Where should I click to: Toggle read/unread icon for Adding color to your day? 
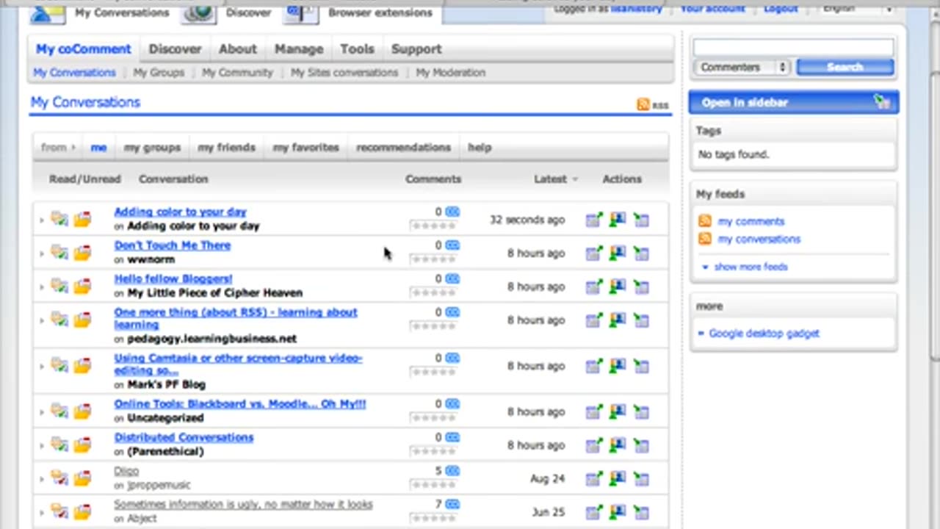coord(59,219)
